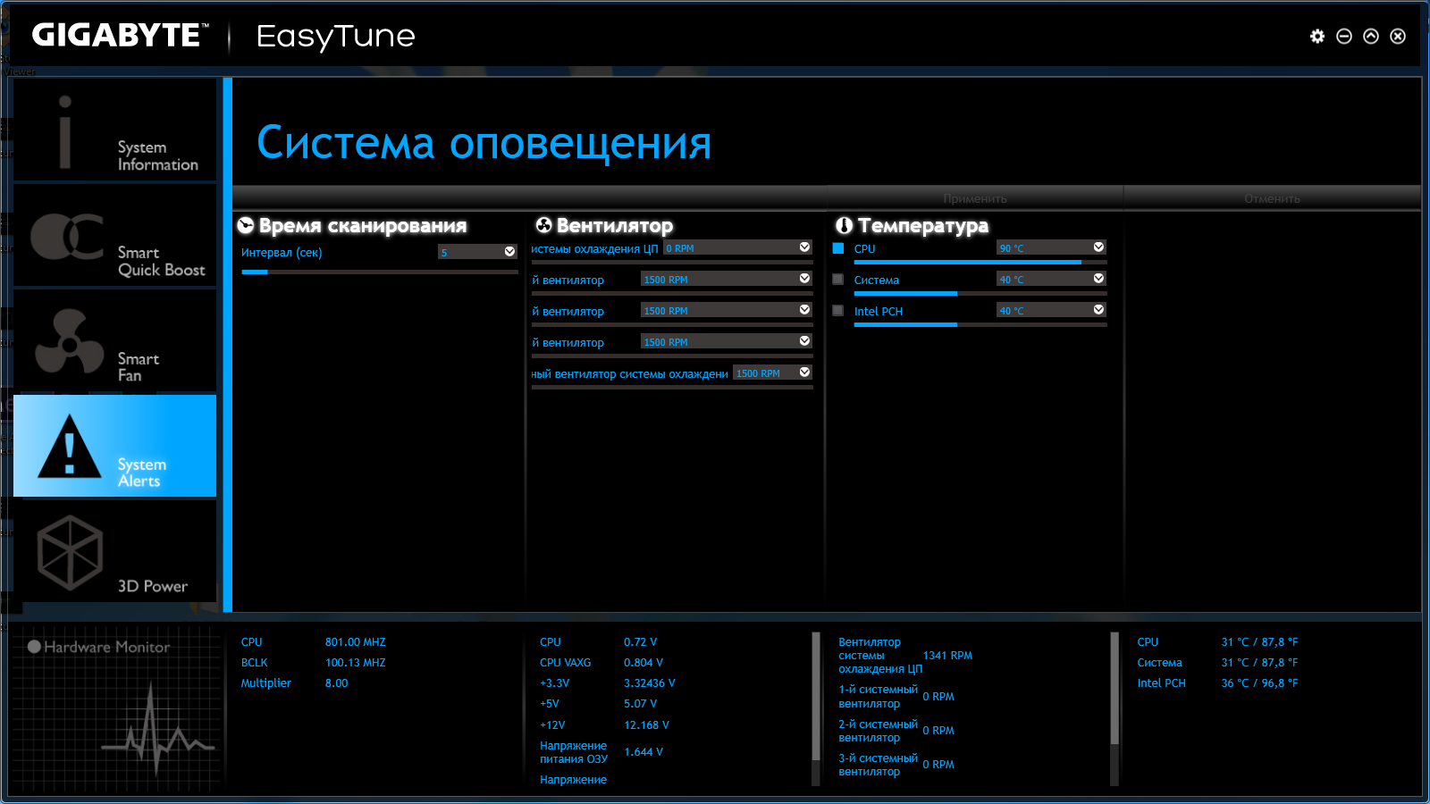This screenshot has width=1430, height=804.
Task: Click the Применить button
Action: tap(975, 198)
